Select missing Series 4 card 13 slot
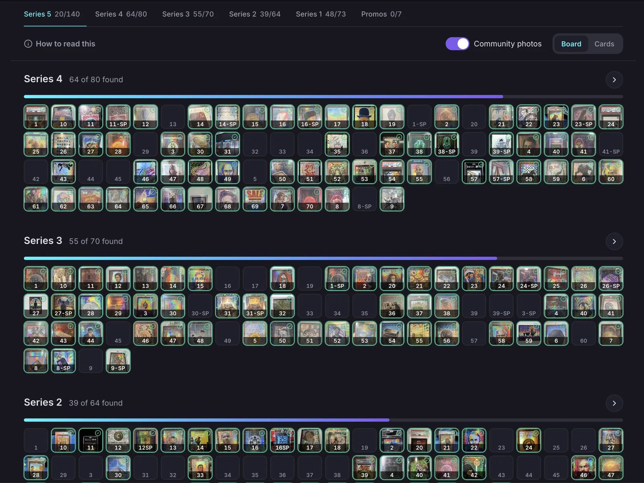The height and width of the screenshot is (483, 644). pos(173,117)
